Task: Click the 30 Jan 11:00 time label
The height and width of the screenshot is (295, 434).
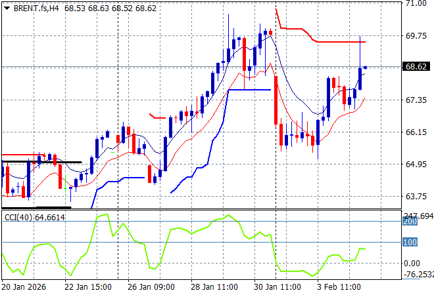Action: [279, 287]
